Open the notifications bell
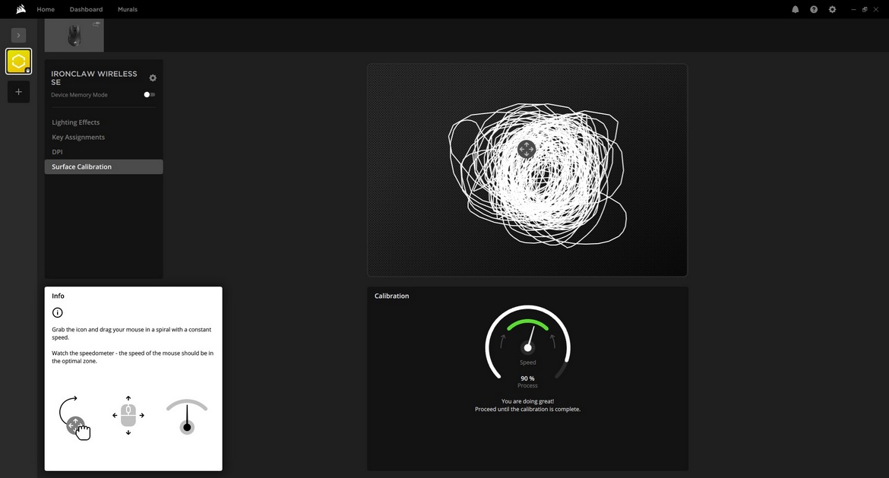Viewport: 889px width, 478px height. coord(796,9)
